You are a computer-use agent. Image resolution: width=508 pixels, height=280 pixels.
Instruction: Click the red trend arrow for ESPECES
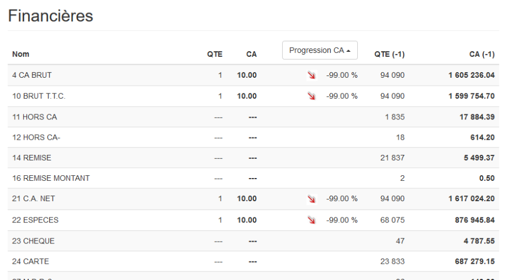(x=312, y=220)
